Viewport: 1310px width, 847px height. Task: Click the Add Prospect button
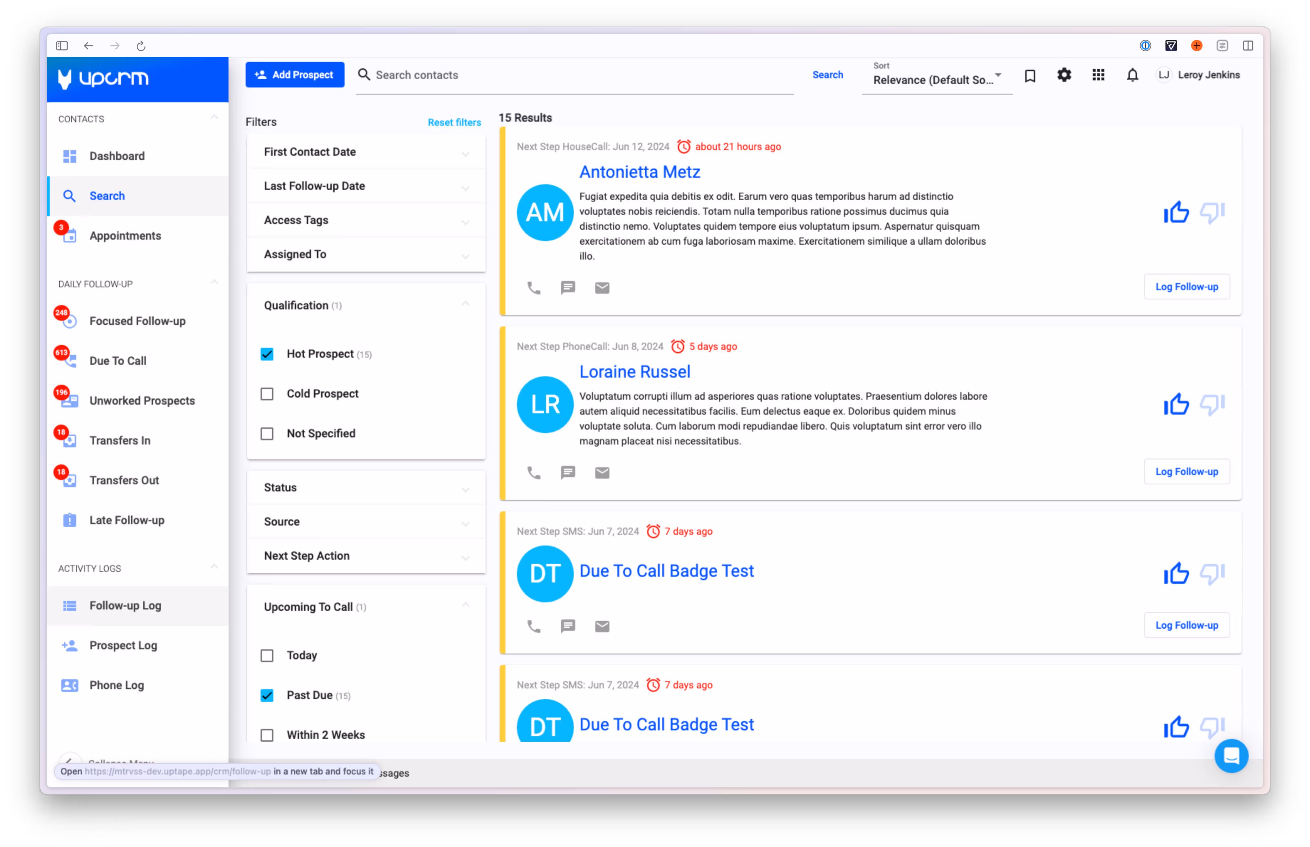click(294, 75)
